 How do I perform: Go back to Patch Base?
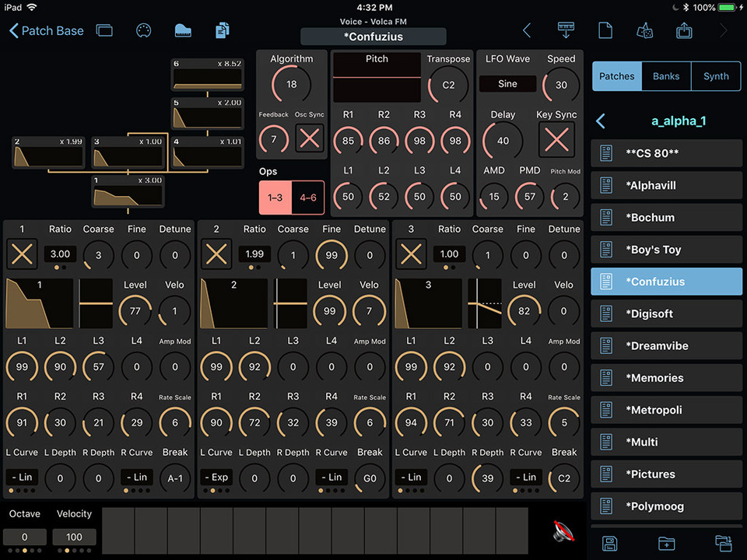[46, 31]
